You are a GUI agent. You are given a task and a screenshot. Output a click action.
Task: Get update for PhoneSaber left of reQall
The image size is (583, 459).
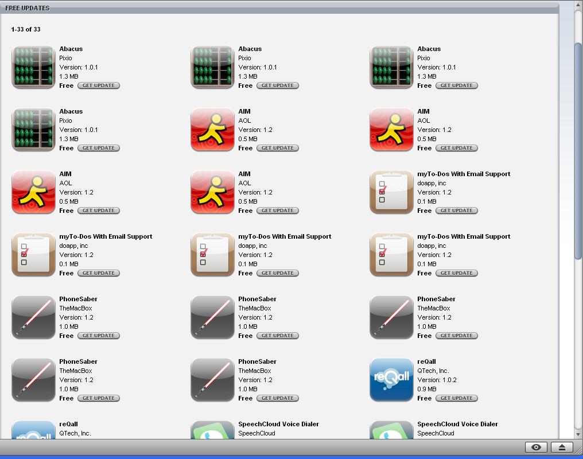[278, 398]
